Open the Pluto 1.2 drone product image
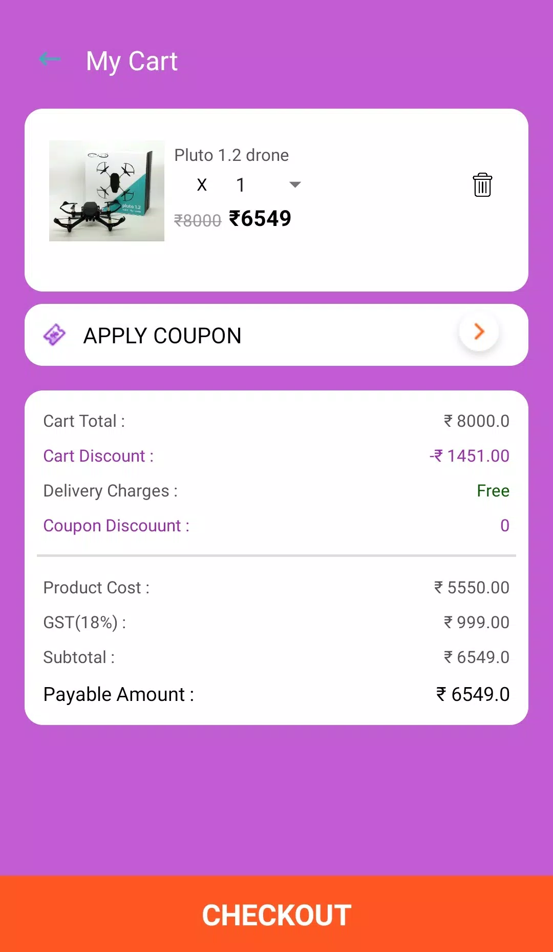 [x=107, y=191]
